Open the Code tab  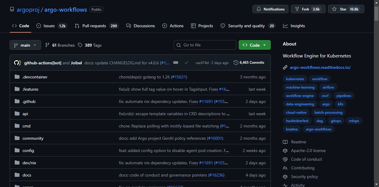point(20,26)
